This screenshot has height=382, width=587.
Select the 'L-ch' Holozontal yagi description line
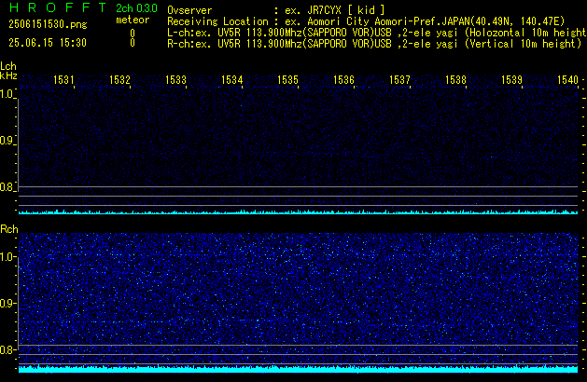pos(376,33)
